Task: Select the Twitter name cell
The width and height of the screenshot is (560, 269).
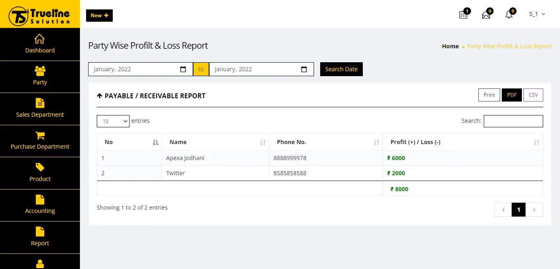Action: pyautogui.click(x=215, y=173)
